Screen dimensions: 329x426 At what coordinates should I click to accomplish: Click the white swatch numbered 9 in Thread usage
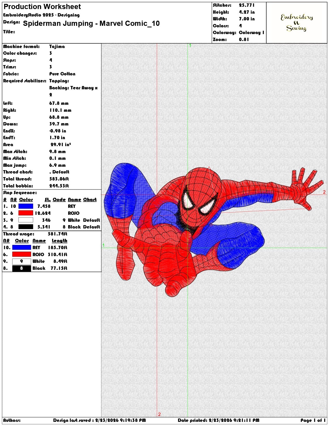point(22,261)
